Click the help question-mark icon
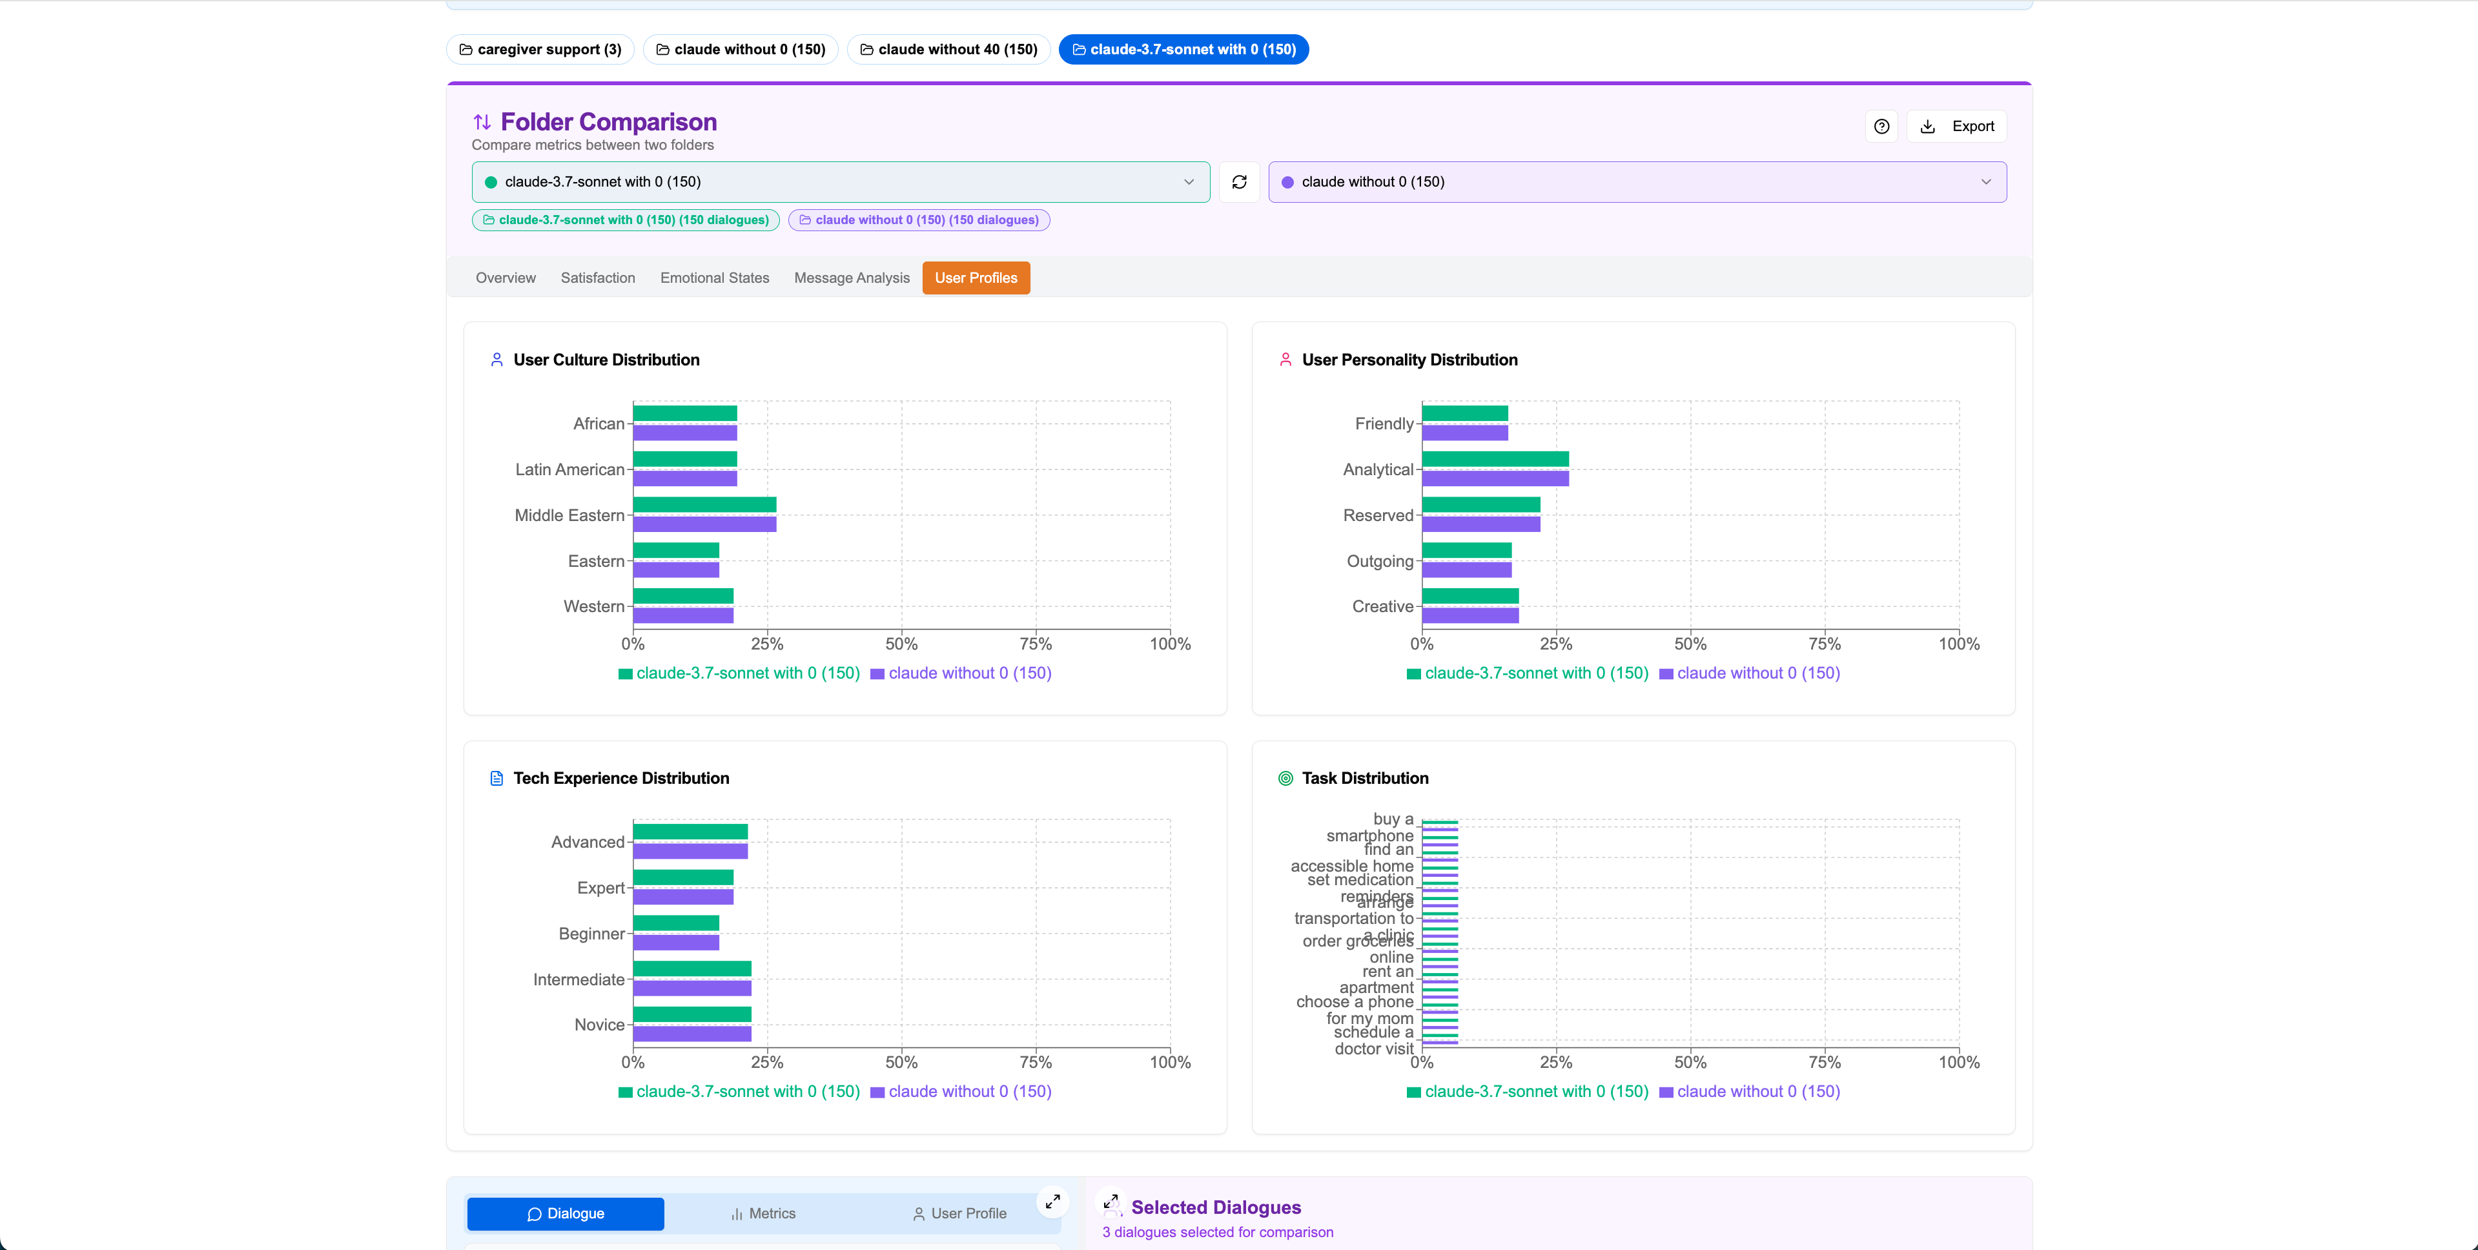 pos(1881,126)
